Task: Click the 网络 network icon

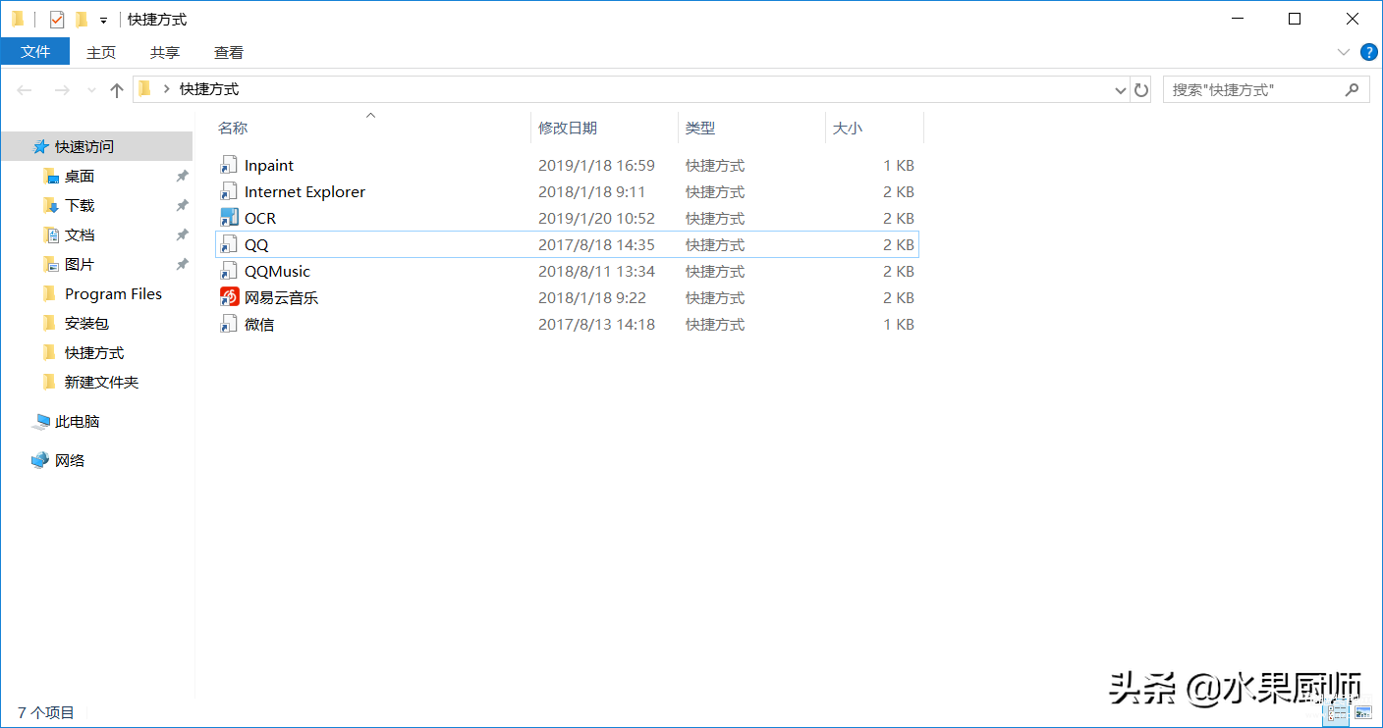Action: click(41, 460)
